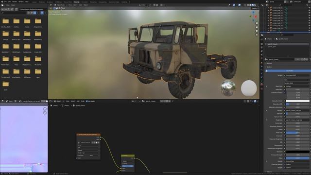Toggle camera view in 3D viewport
This screenshot has width=311, height=175.
coord(257,31)
